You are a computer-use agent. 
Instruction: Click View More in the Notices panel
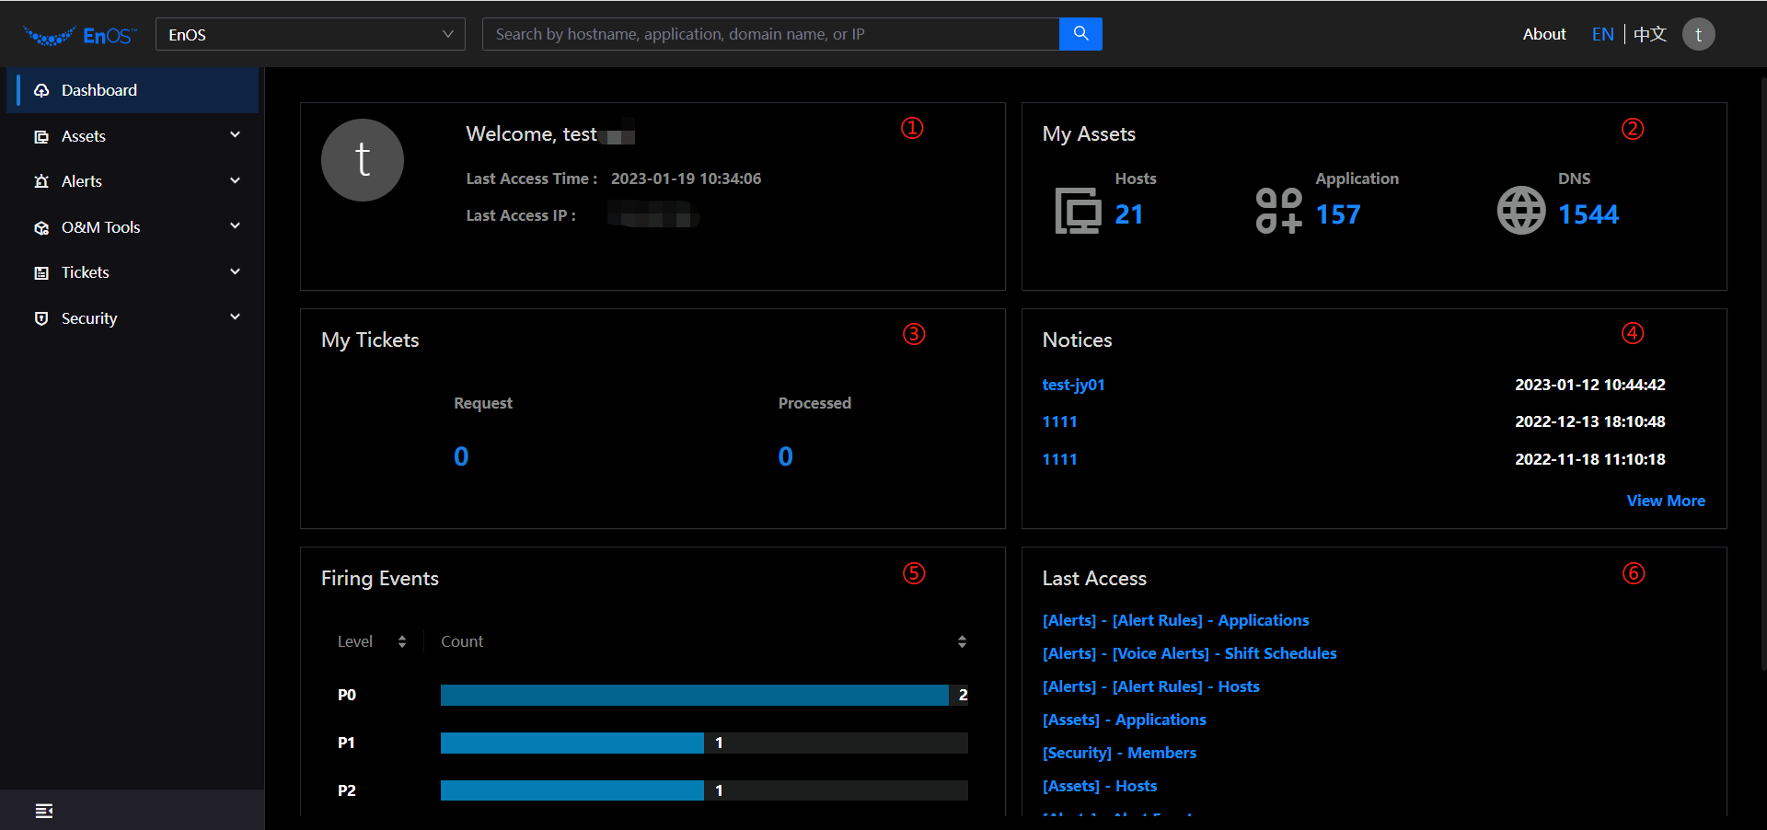tap(1666, 500)
